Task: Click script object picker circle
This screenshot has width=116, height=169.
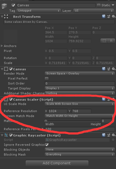Action: (x=113, y=140)
